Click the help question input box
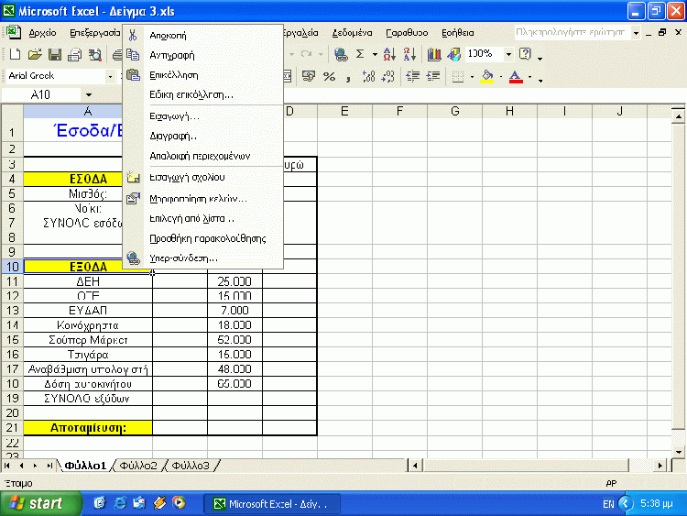This screenshot has height=516, width=687. point(572,32)
